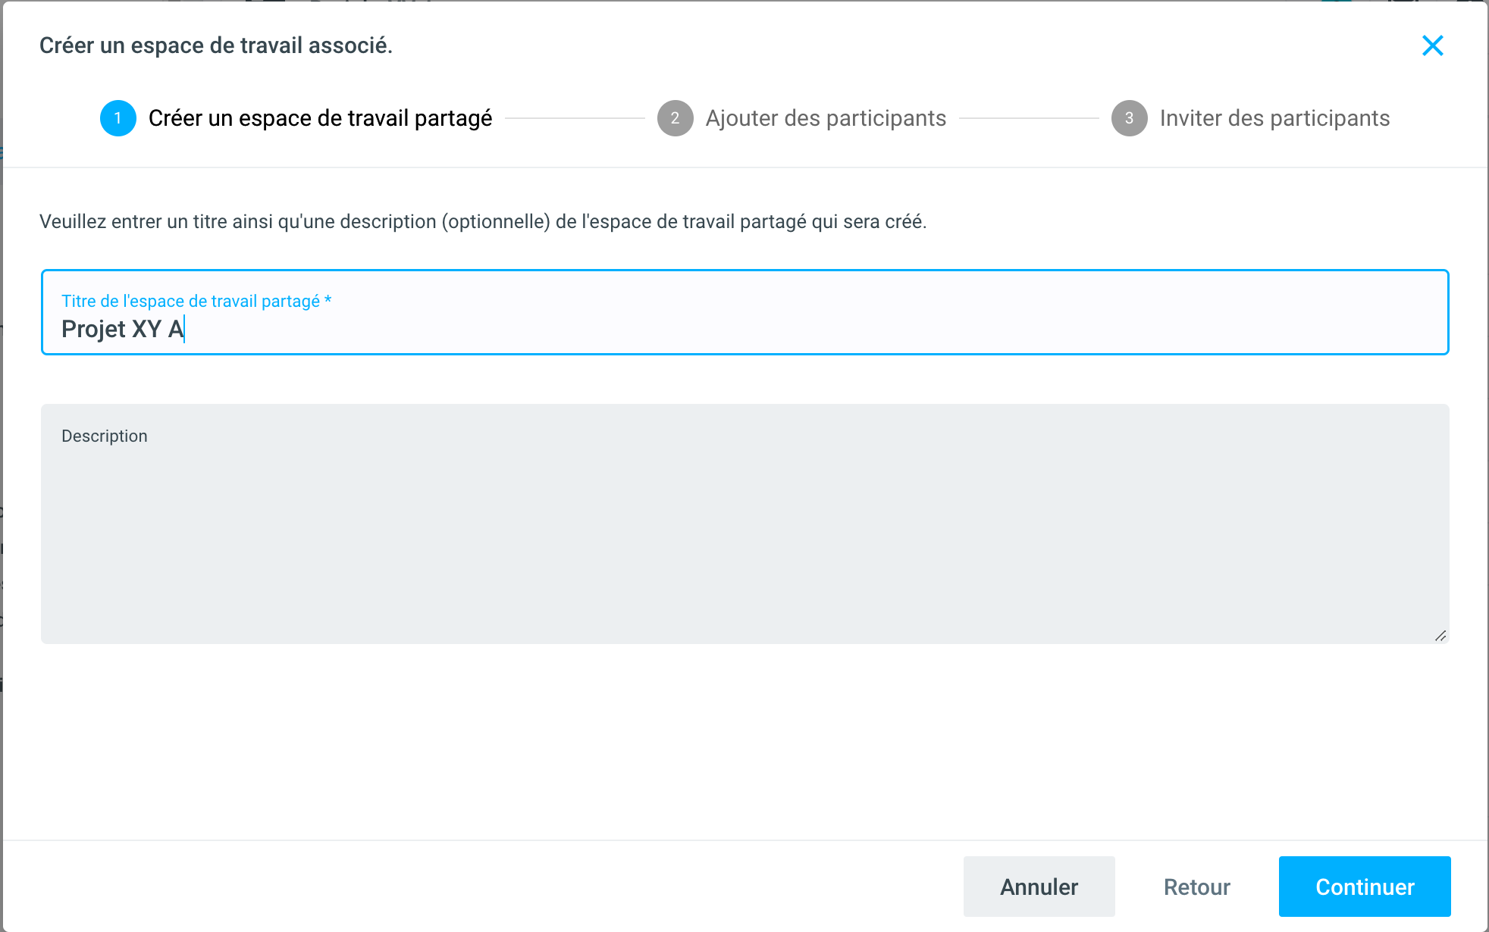
Task: Focus the Description text area
Action: point(744,538)
